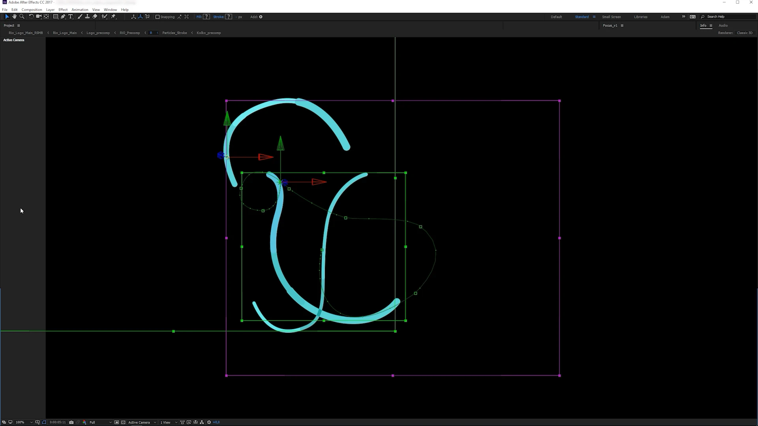Toggle mask and shape path visibility
Viewport: 758px width, 426px height.
coord(44,422)
